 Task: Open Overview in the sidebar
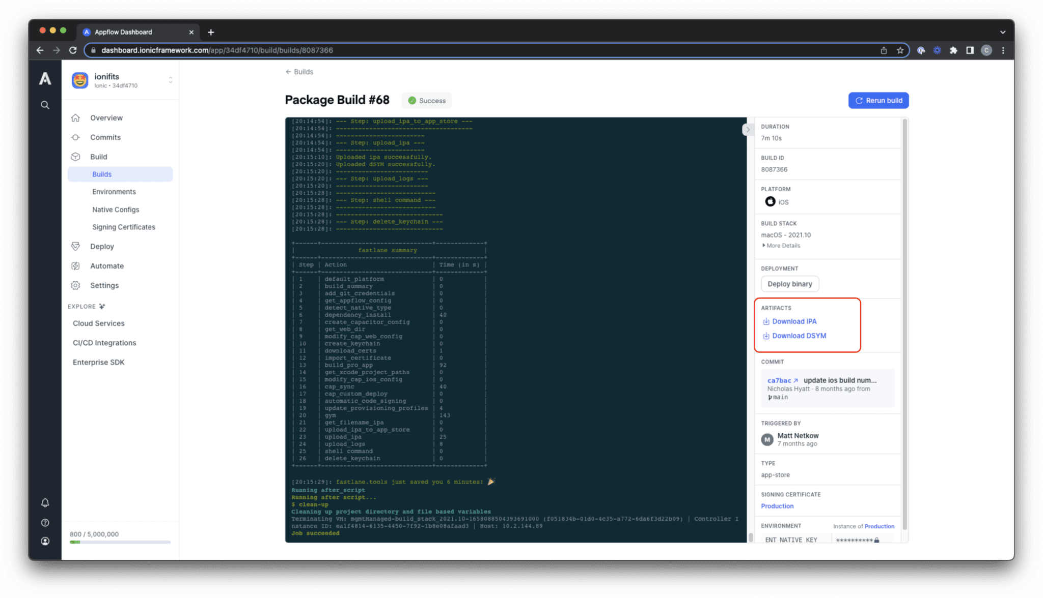tap(106, 118)
